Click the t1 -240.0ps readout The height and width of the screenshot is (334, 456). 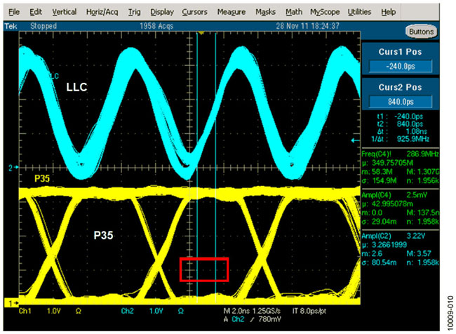[400, 116]
